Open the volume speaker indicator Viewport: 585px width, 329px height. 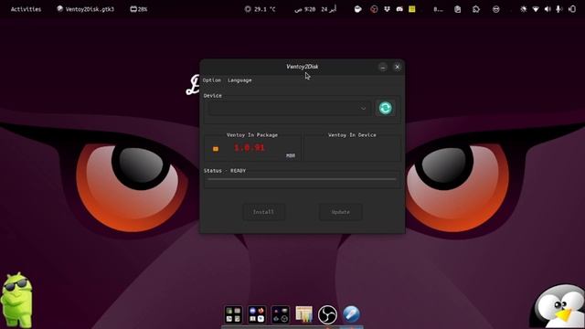tap(548, 9)
